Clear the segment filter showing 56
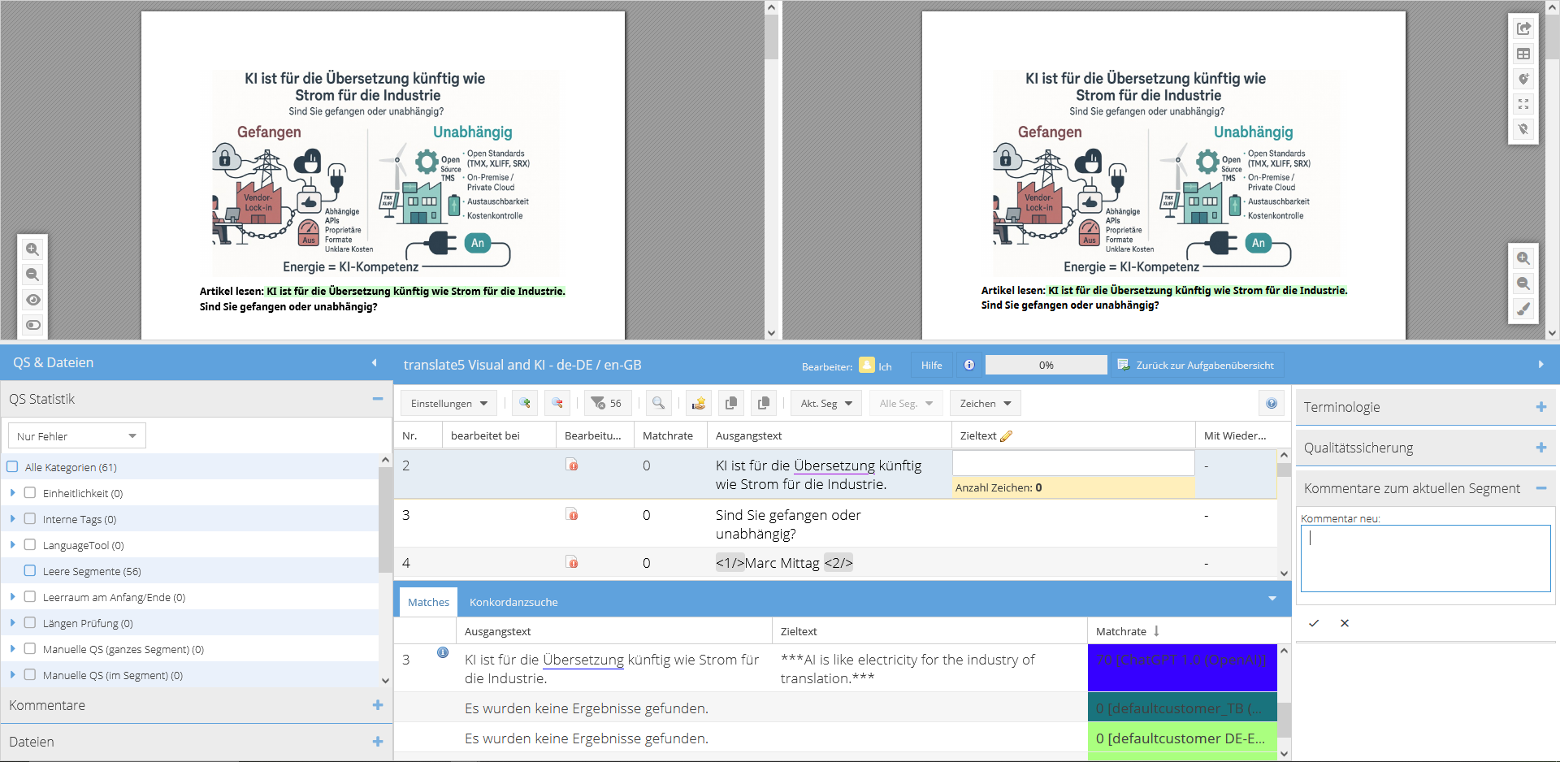Viewport: 1560px width, 762px height. pyautogui.click(x=607, y=404)
